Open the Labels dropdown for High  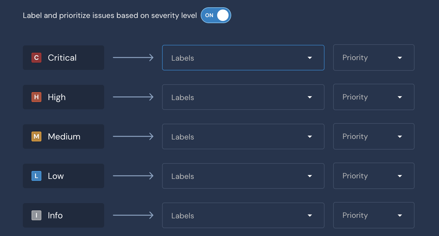[x=243, y=97]
